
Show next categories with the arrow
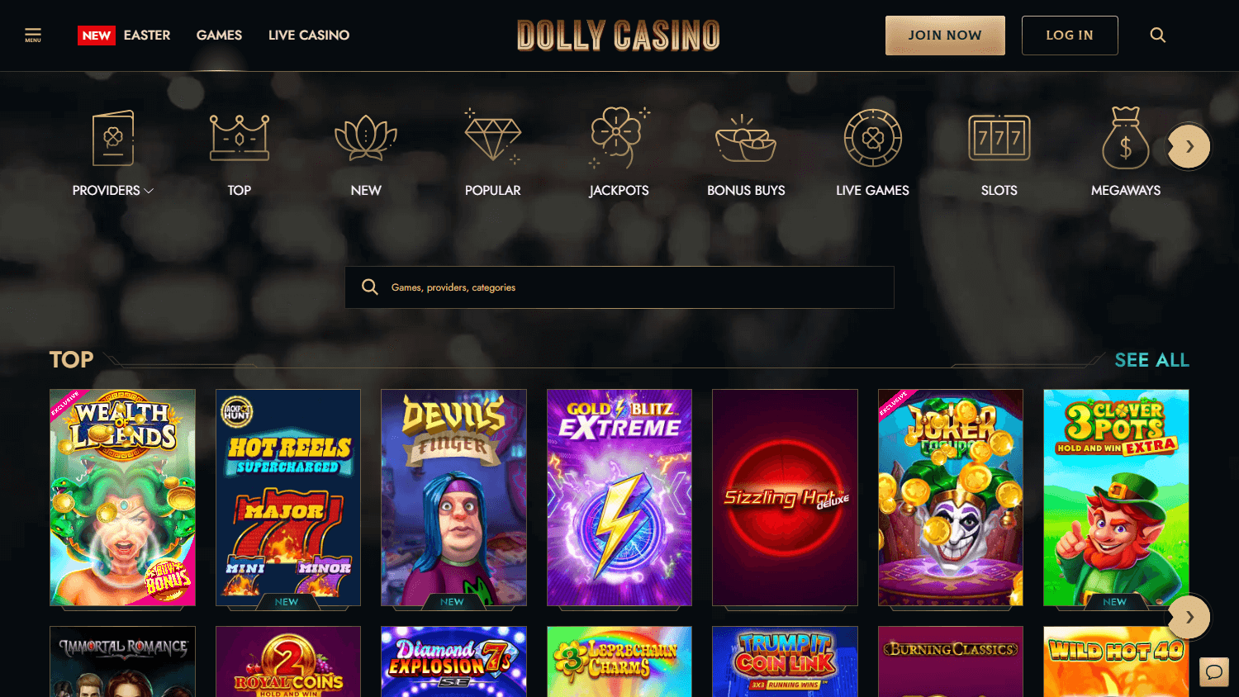point(1189,146)
